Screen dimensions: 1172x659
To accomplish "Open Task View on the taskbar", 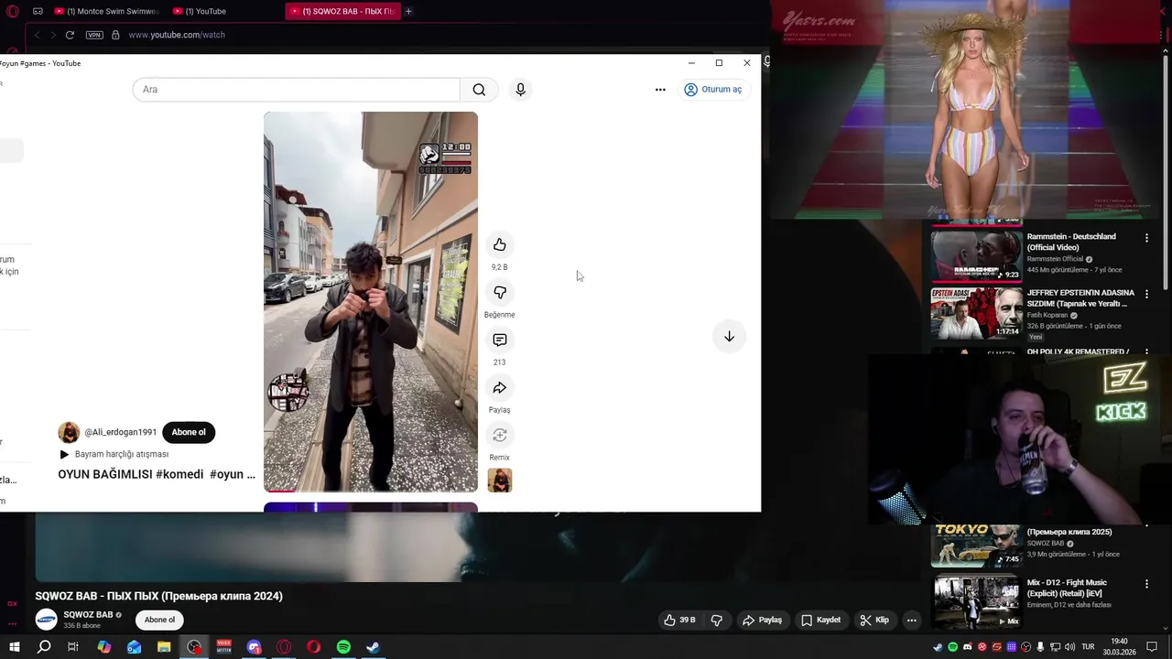I will tap(73, 647).
